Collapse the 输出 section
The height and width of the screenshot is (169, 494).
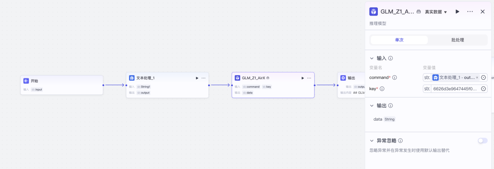372,106
